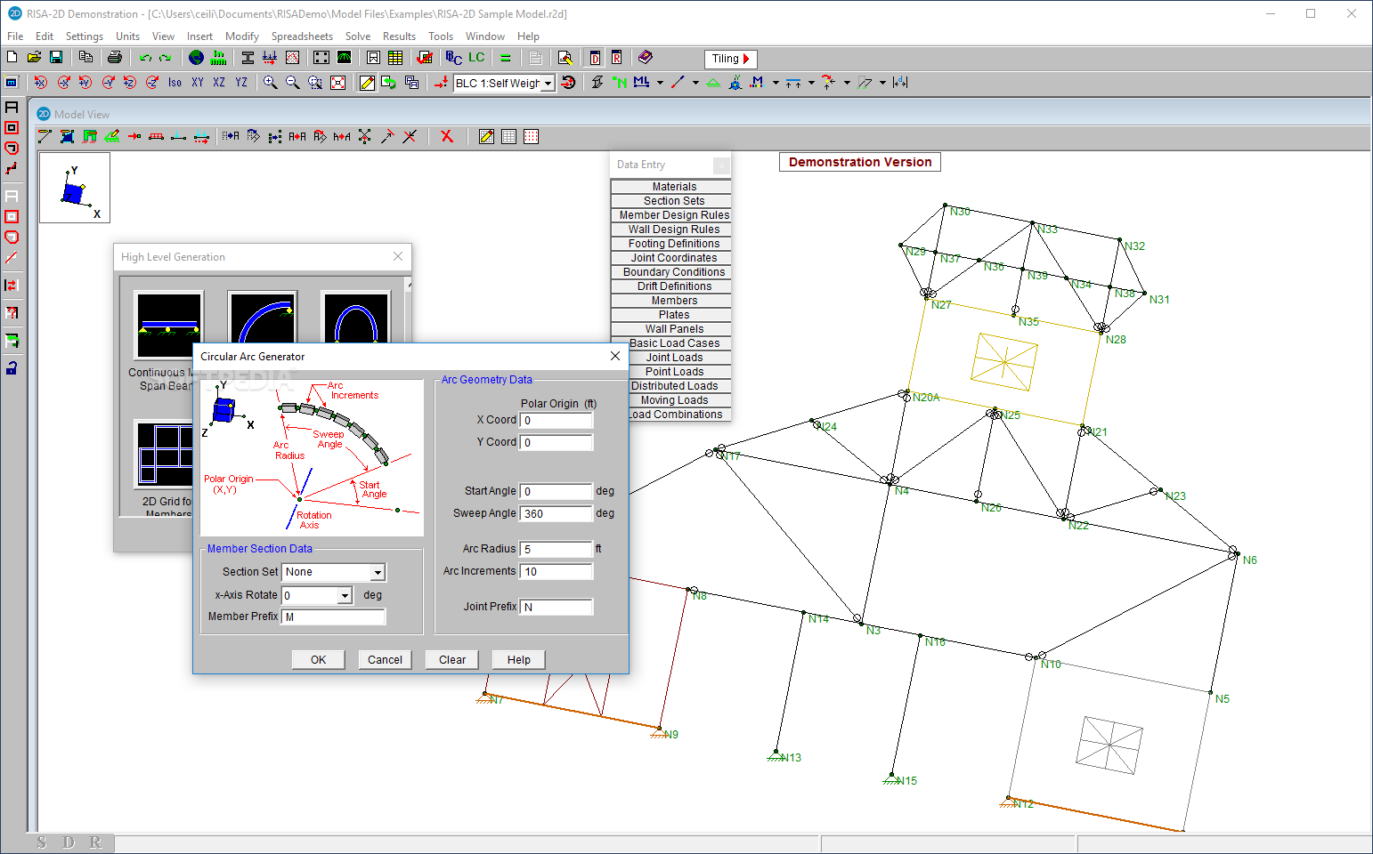
Task: Open the Solve menu
Action: pyautogui.click(x=358, y=36)
